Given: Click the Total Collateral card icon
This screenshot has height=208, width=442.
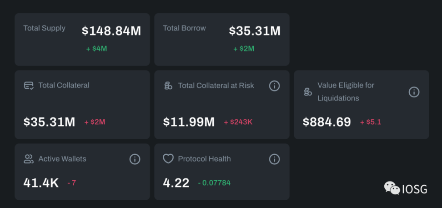Looking at the screenshot, I should [x=29, y=86].
